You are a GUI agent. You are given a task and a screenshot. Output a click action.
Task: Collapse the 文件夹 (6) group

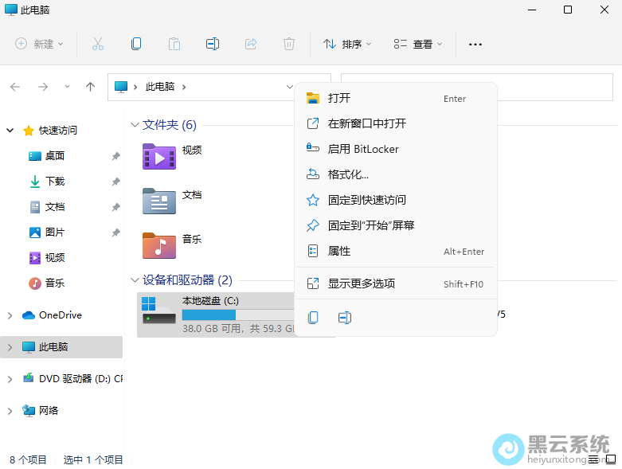(134, 125)
